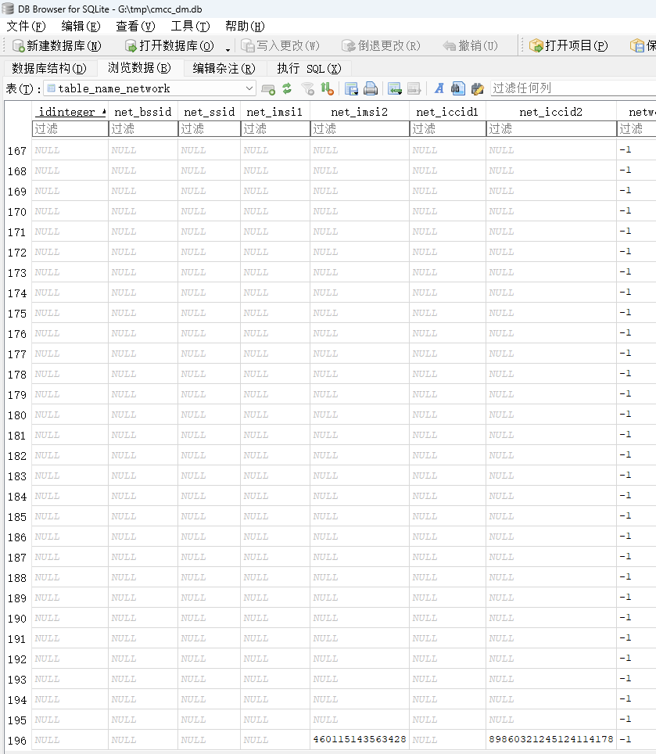The image size is (656, 754).
Task: Click the NULL net_imsi2 cell in row 195
Action: (360, 720)
